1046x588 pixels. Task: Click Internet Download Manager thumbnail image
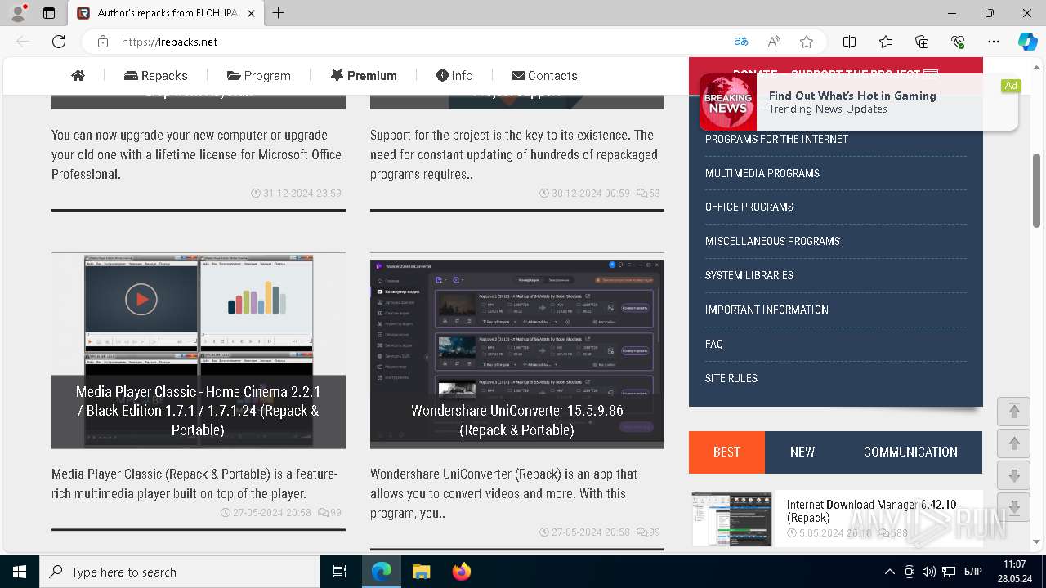[x=731, y=519]
